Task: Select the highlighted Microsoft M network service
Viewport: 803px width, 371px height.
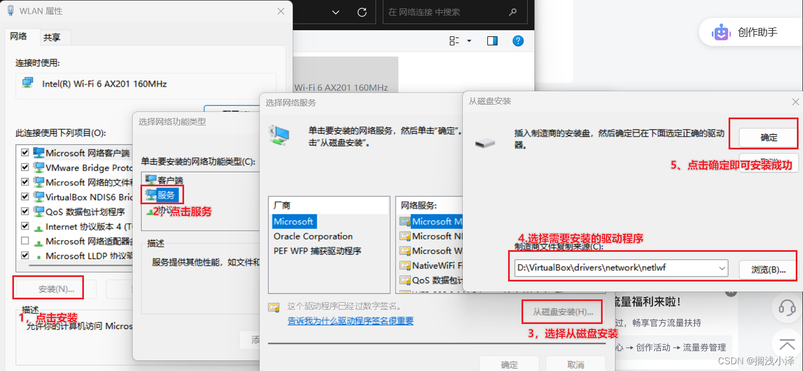Action: (431, 222)
